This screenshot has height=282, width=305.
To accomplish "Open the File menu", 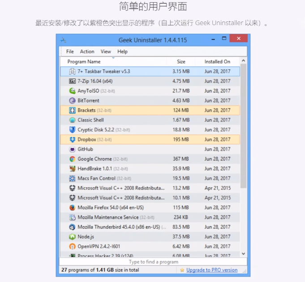I will [x=70, y=52].
